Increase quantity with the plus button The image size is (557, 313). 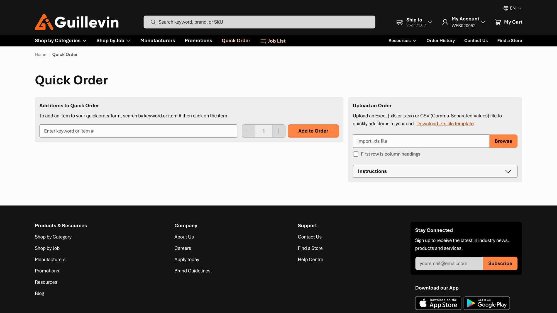click(x=278, y=131)
